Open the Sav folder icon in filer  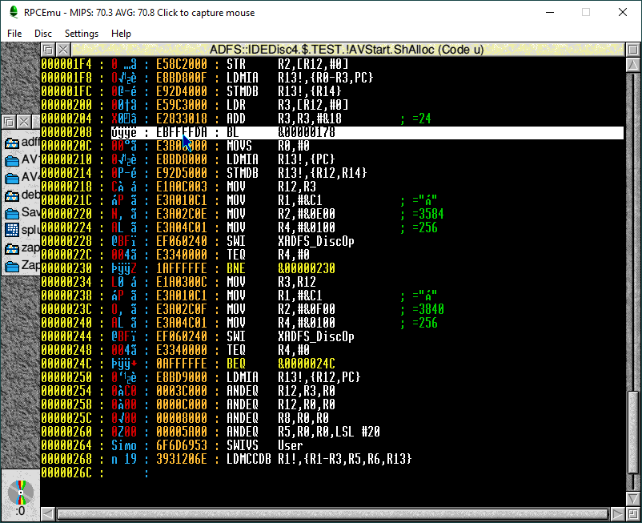pos(13,213)
